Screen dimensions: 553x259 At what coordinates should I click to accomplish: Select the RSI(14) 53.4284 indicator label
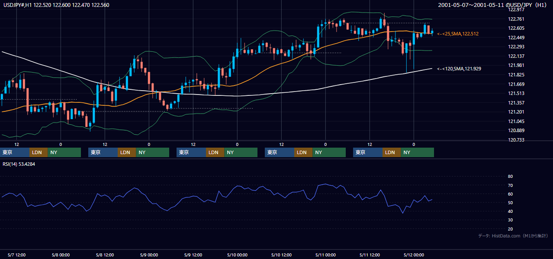point(19,164)
